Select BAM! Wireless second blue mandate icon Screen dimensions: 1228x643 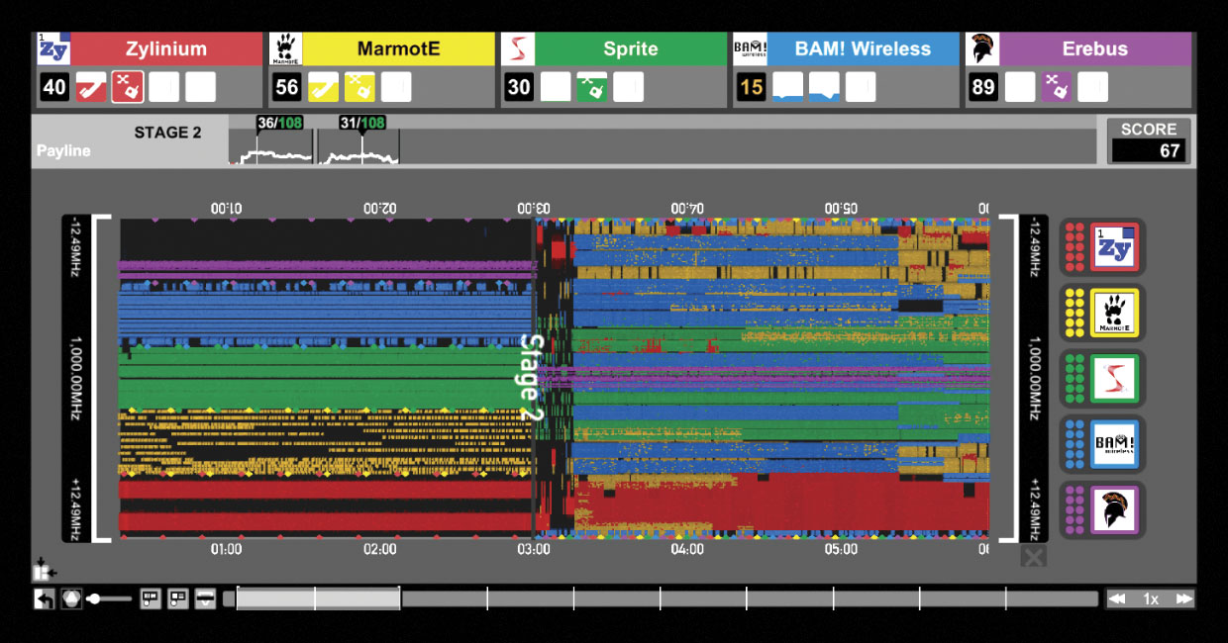[x=824, y=87]
